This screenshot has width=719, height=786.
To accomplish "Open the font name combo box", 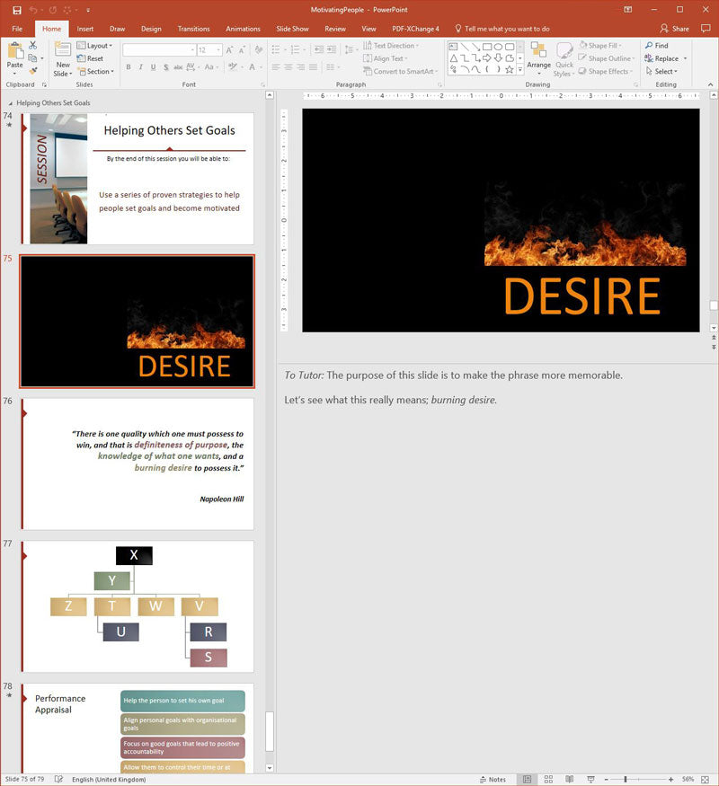I will (159, 50).
